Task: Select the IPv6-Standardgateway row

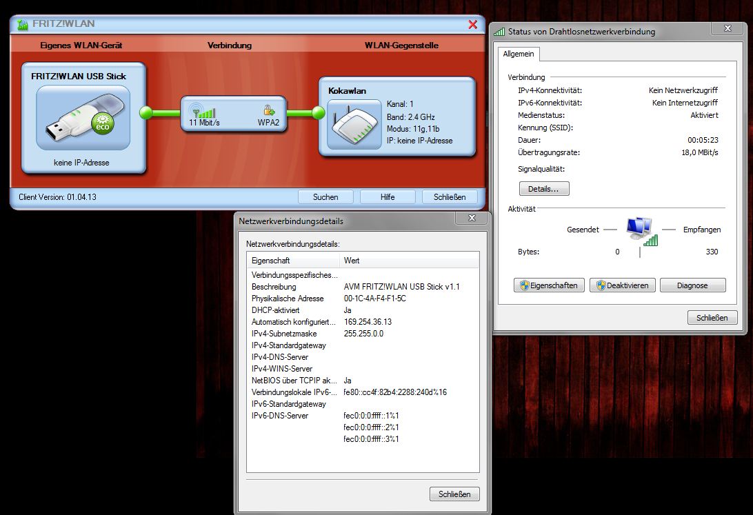Action: pos(363,403)
